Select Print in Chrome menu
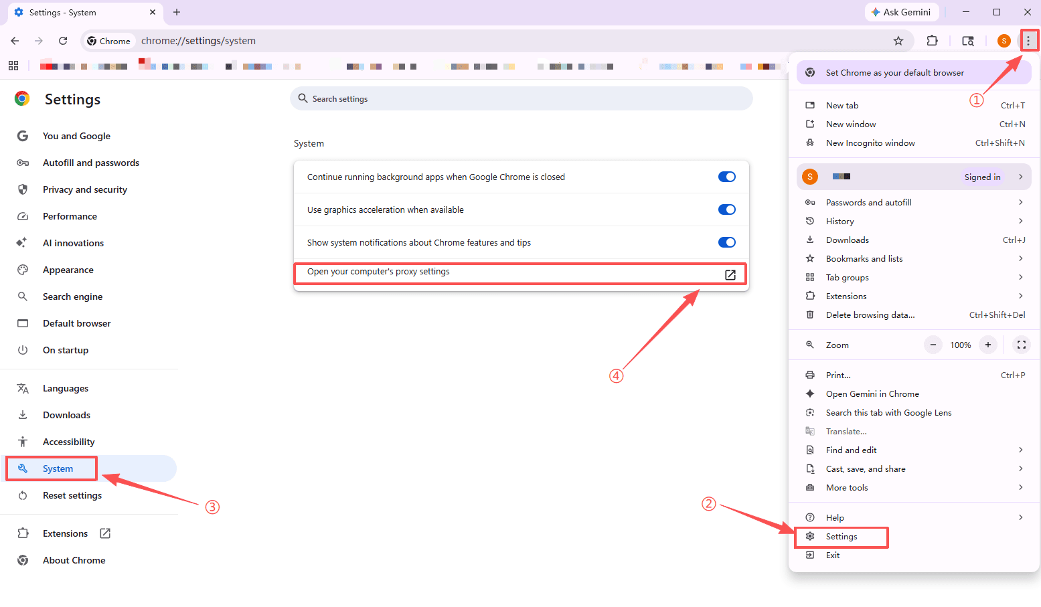 (914, 375)
